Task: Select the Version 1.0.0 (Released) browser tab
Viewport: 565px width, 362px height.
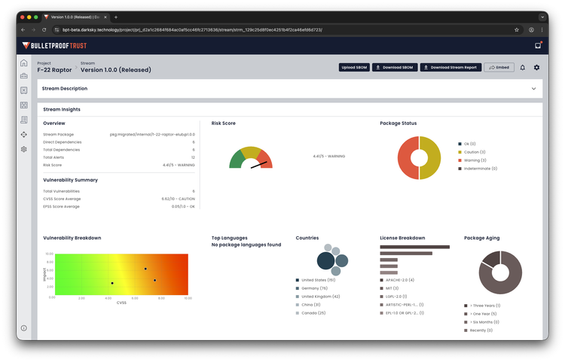Action: click(x=75, y=17)
